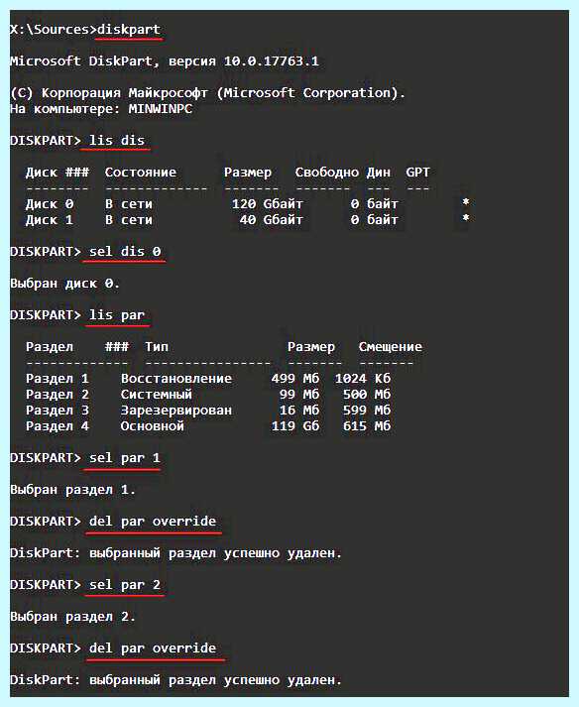
Task: Click the "sel par 1" command
Action: [x=125, y=458]
